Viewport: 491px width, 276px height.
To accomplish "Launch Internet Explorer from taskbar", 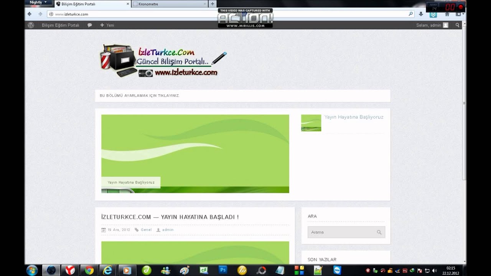I will pos(108,270).
